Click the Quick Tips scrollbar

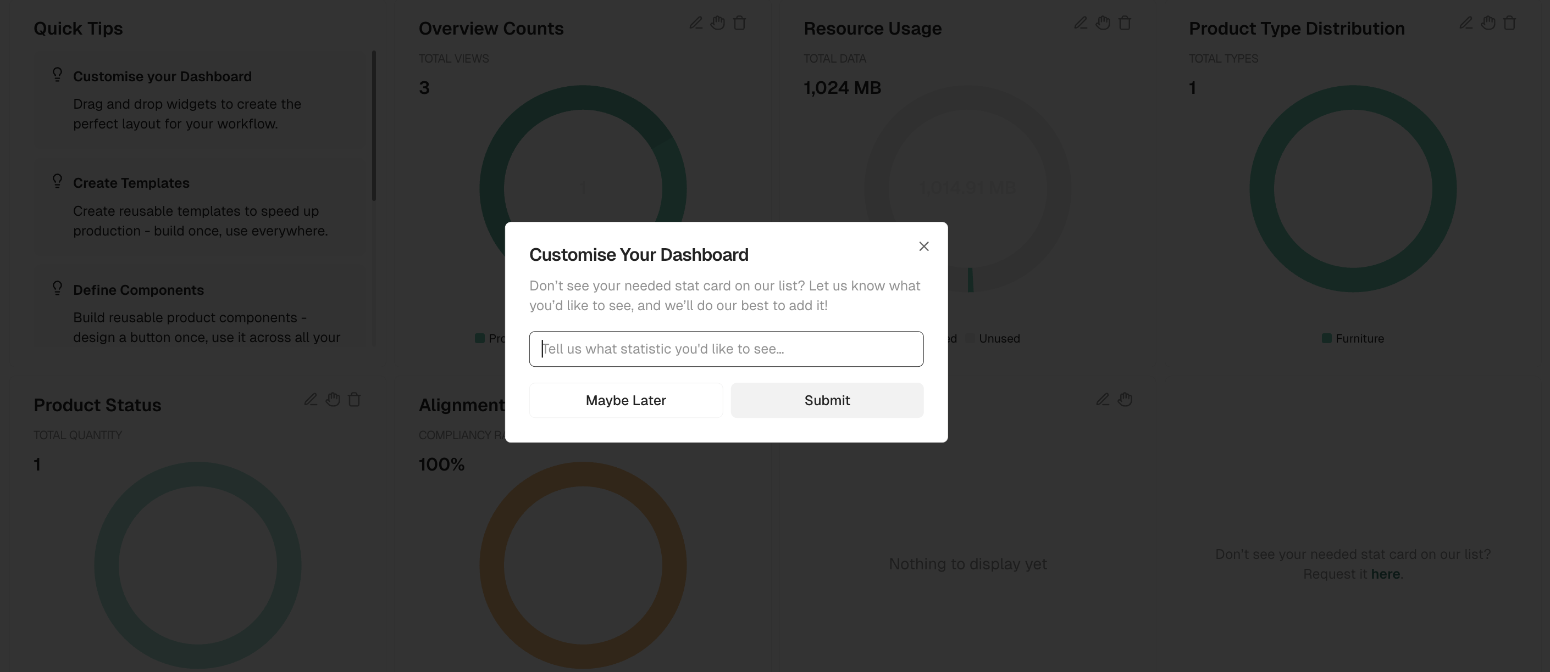point(374,126)
